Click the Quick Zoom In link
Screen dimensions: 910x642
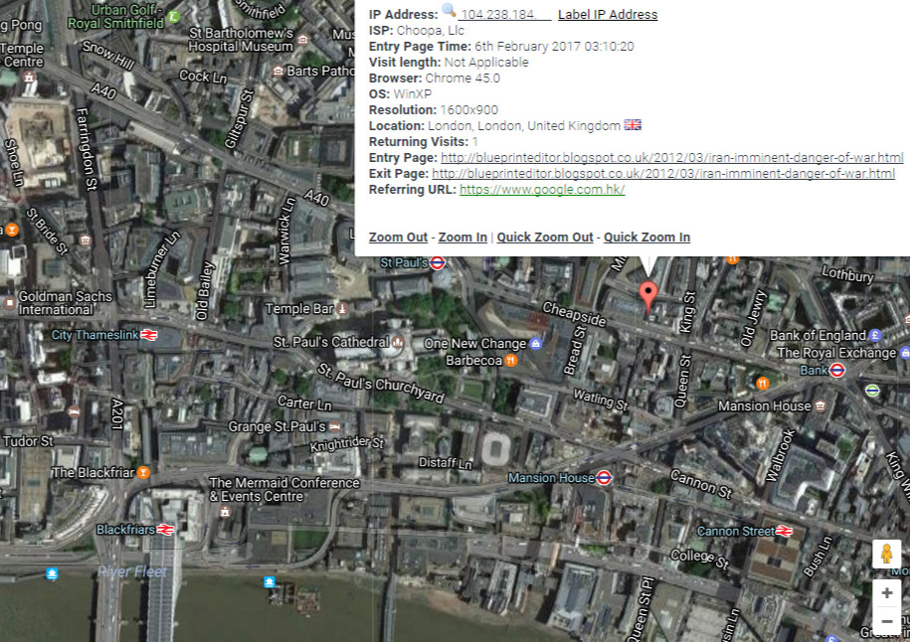coord(646,238)
